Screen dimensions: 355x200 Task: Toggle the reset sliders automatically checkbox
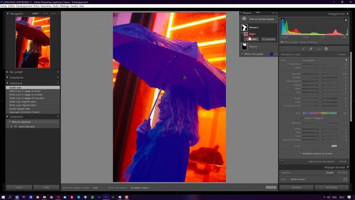[300, 154]
